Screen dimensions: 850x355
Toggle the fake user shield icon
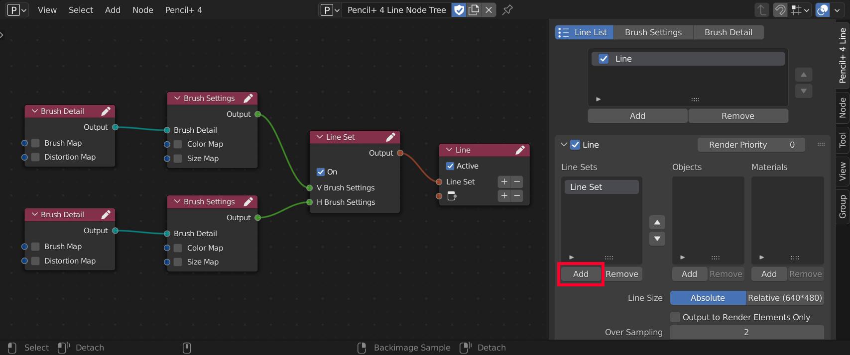tap(459, 10)
